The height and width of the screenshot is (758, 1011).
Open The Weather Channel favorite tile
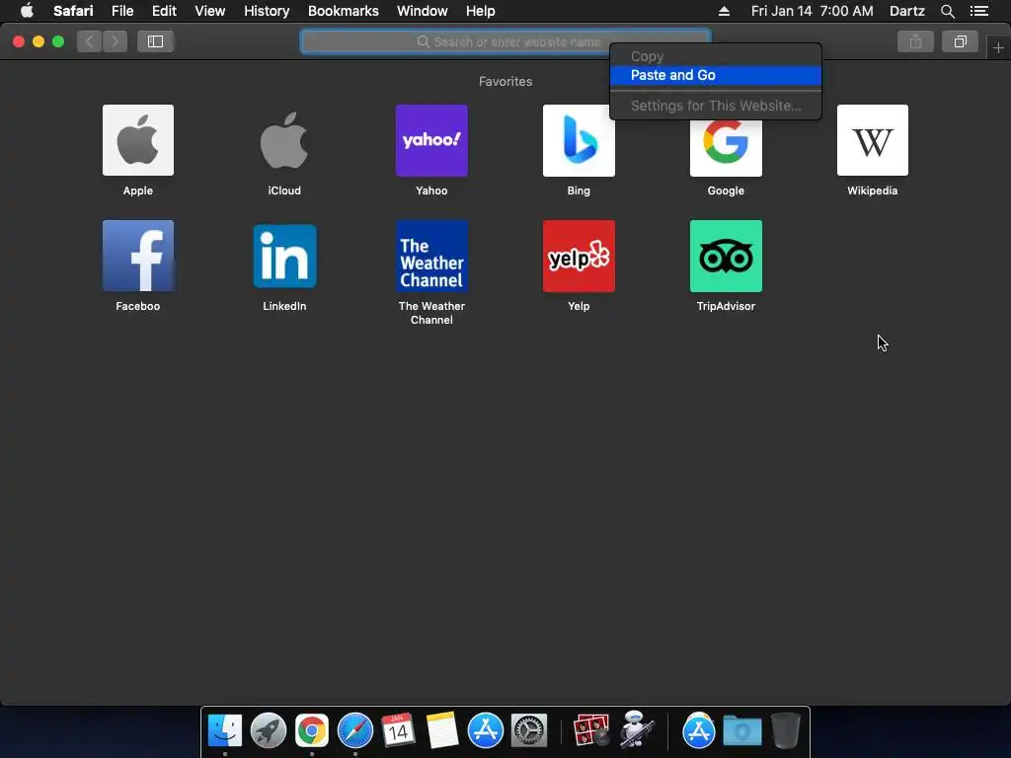click(431, 256)
